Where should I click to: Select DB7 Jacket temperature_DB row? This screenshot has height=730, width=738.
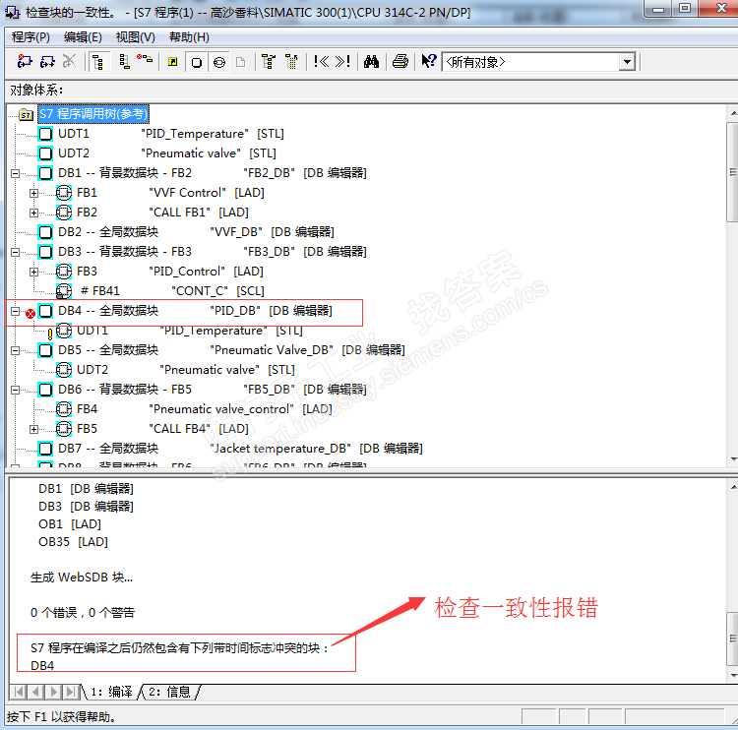pos(240,449)
